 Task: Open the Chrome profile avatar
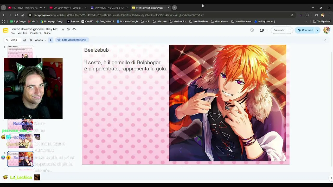(323, 15)
